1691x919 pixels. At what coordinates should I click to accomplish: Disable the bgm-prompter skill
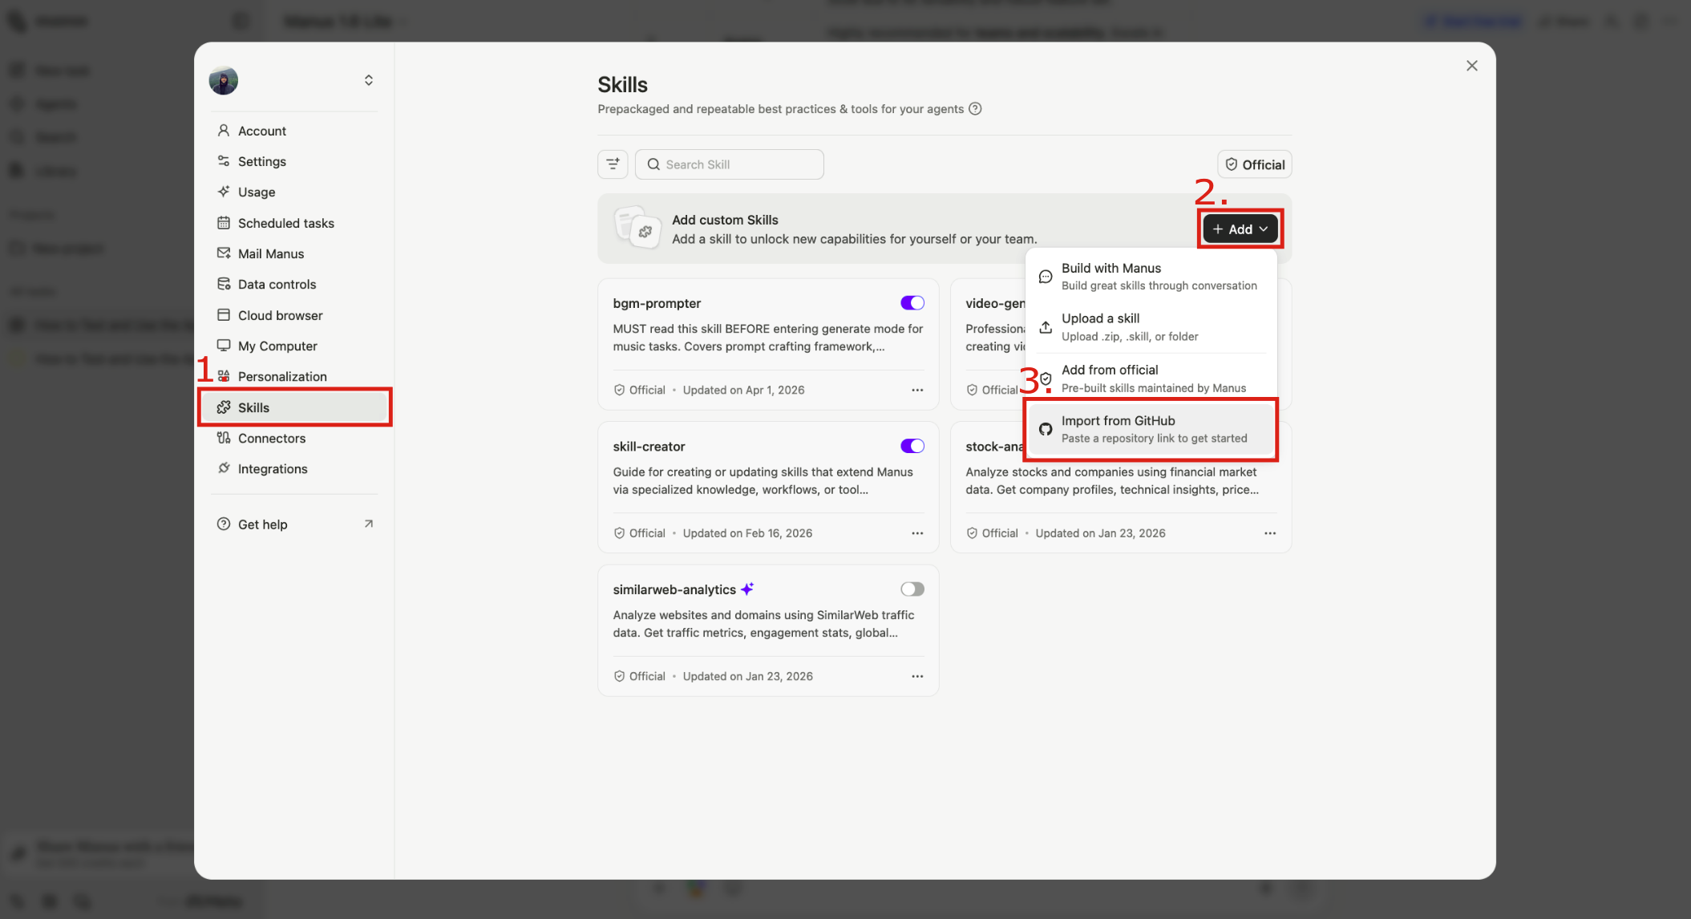tap(912, 302)
